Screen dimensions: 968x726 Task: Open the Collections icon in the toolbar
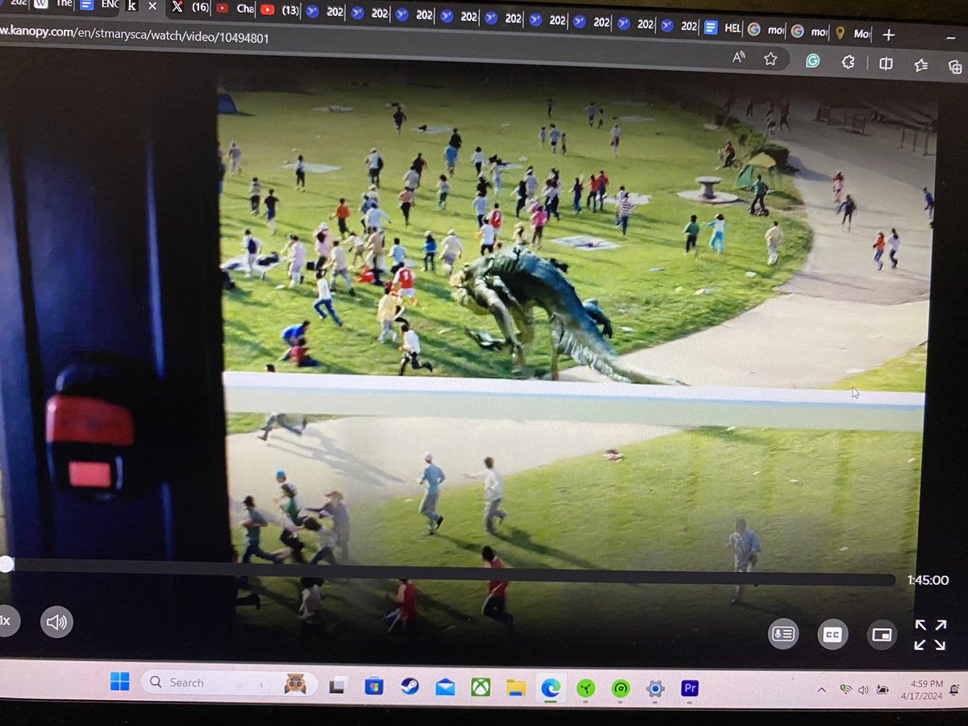[955, 67]
